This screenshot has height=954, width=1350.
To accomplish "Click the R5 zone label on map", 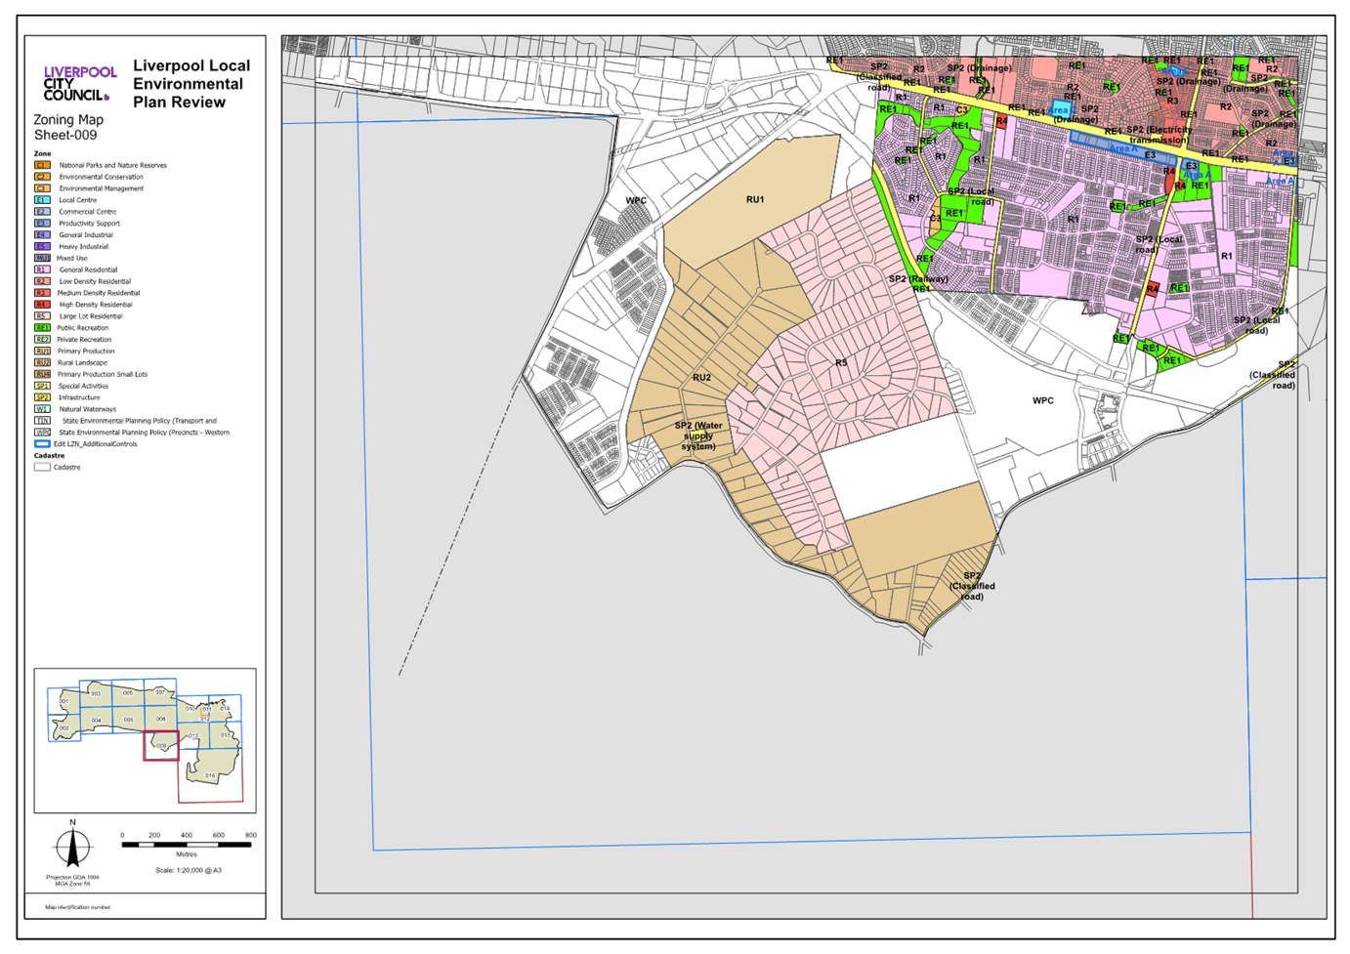I will click(841, 363).
